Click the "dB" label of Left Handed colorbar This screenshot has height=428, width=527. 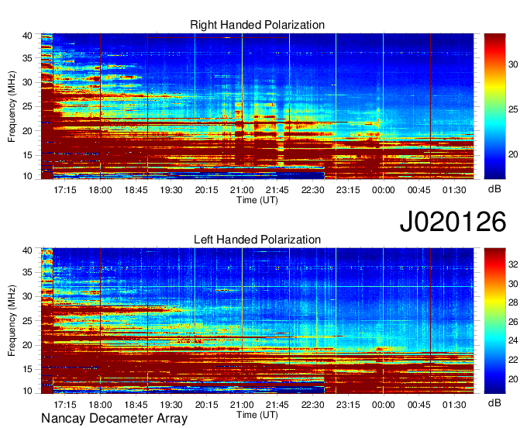pos(494,403)
